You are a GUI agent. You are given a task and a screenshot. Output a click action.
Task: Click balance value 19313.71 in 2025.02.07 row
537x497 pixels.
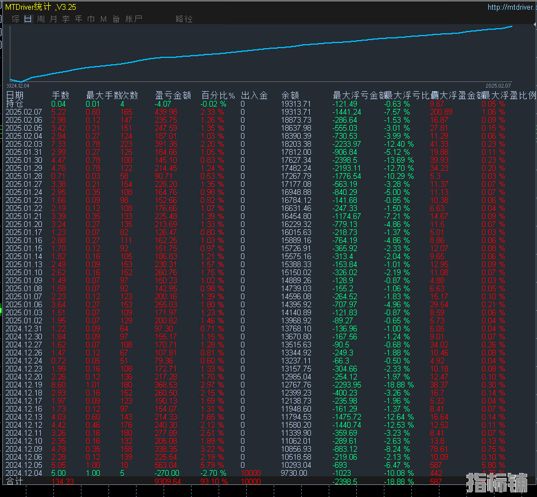point(296,112)
